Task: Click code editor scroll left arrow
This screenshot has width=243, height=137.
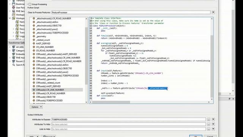Action: tap(91, 102)
